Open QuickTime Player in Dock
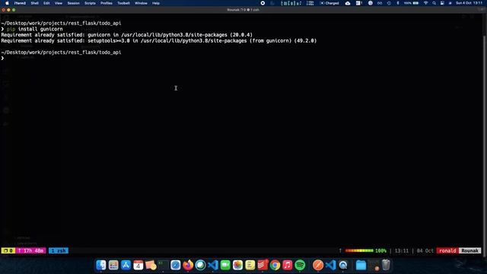The width and height of the screenshot is (487, 274). pos(343,265)
